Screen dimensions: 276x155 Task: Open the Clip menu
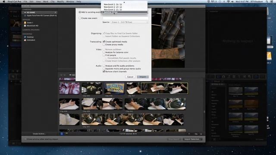coord(53,2)
